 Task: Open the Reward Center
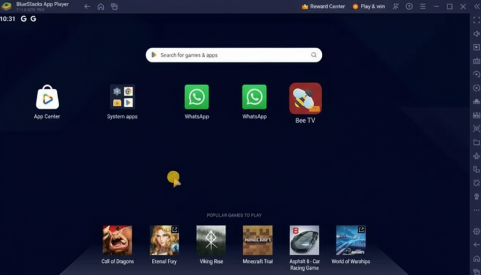(323, 7)
